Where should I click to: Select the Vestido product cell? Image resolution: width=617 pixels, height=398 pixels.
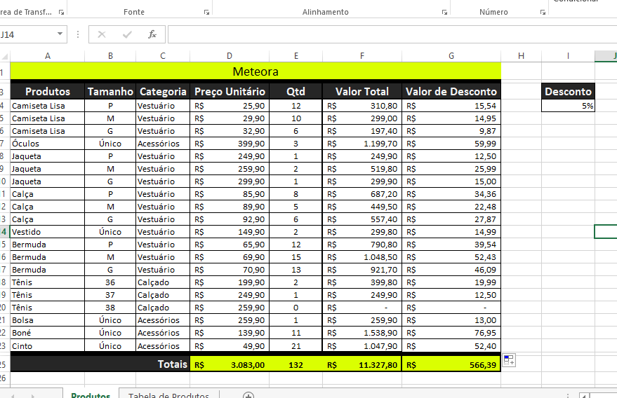point(48,232)
